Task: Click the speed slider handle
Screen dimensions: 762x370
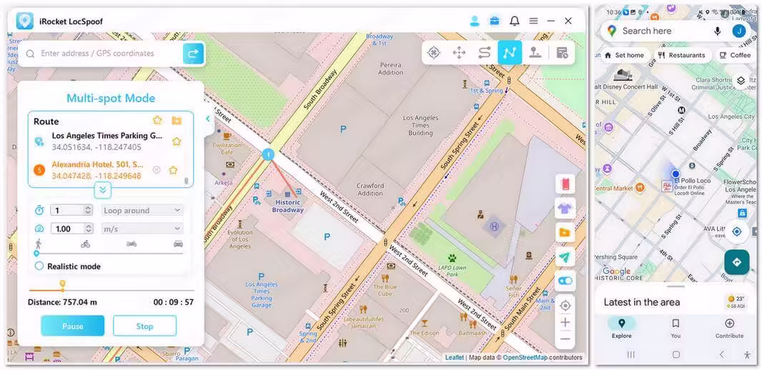Action: tap(36, 254)
